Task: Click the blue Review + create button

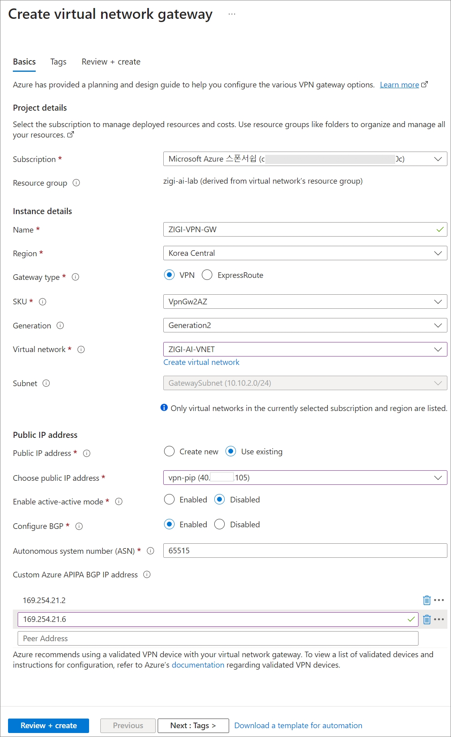Action: pos(49,725)
